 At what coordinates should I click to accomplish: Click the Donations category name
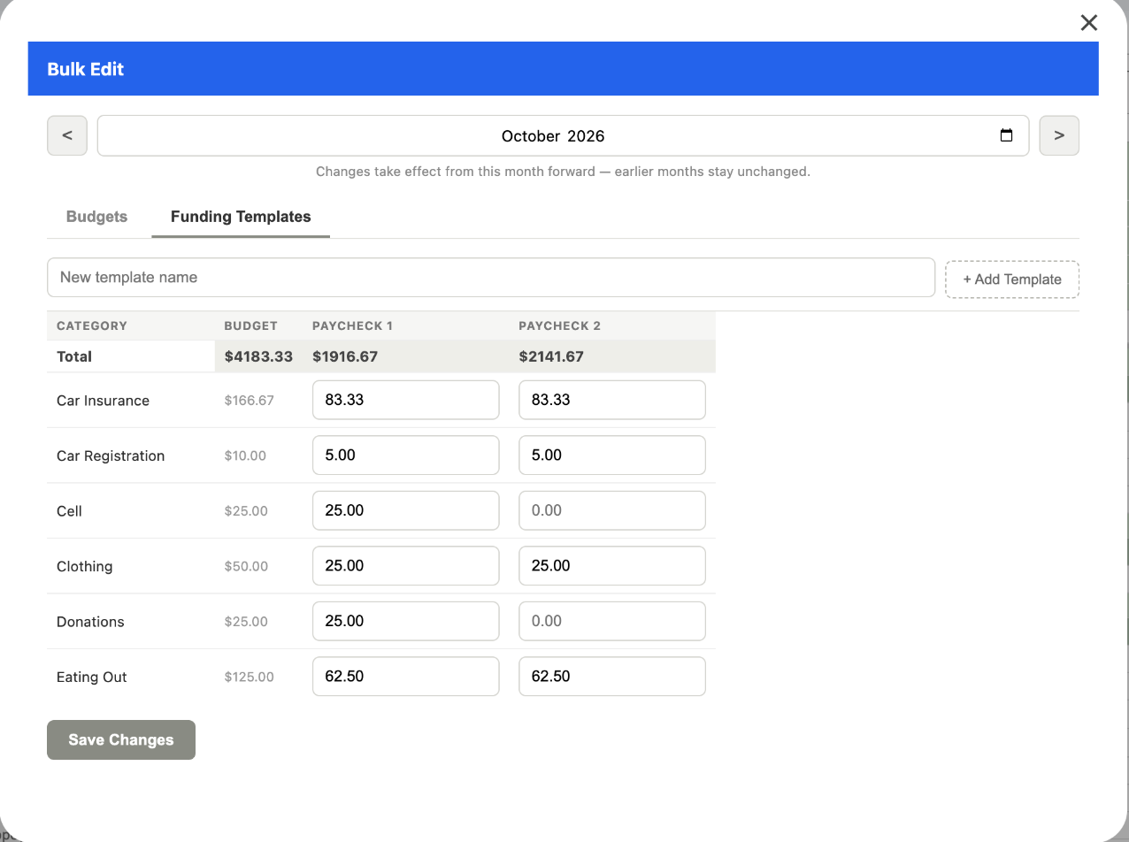tap(90, 622)
